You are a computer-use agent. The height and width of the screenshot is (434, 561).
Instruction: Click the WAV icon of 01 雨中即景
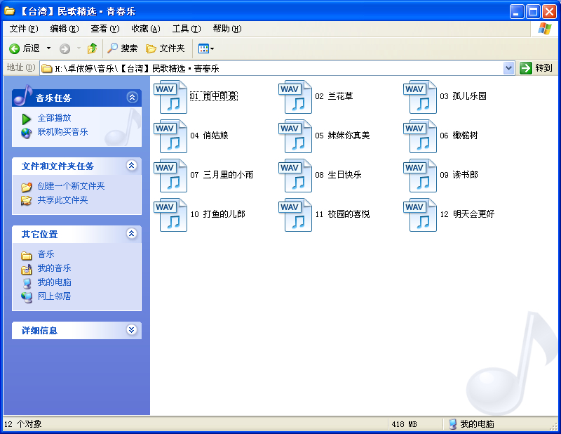pos(170,97)
